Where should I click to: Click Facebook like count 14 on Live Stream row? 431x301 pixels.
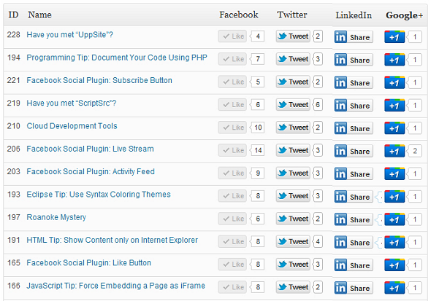[258, 150]
